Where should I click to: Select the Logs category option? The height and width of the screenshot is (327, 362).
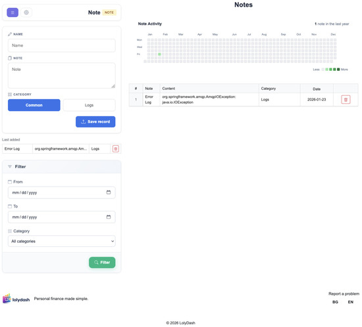(x=89, y=105)
